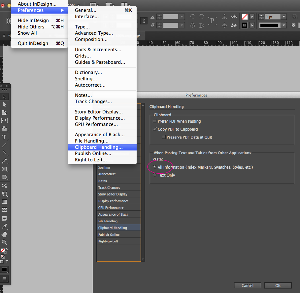This screenshot has width=300, height=293.
Task: Choose Hide Others menu item
Action: 39,27
